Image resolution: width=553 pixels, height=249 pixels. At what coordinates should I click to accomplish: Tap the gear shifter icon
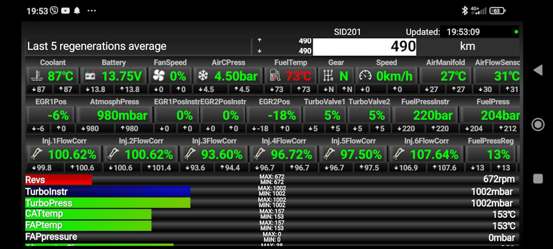(328, 76)
